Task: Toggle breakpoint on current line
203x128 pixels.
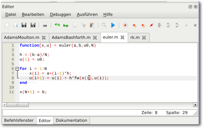Action: [x=125, y=25]
